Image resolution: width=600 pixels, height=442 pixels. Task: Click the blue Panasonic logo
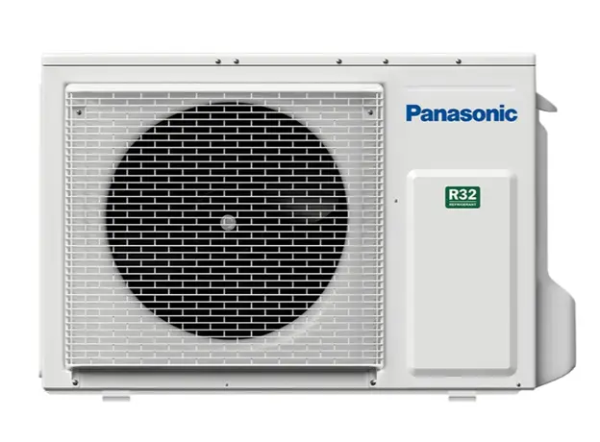pos(462,113)
